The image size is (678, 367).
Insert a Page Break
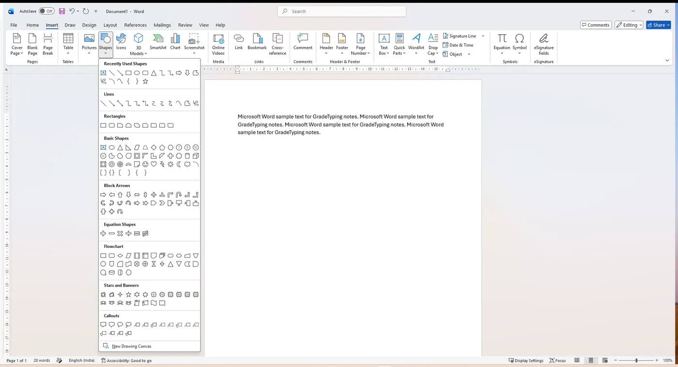point(48,45)
